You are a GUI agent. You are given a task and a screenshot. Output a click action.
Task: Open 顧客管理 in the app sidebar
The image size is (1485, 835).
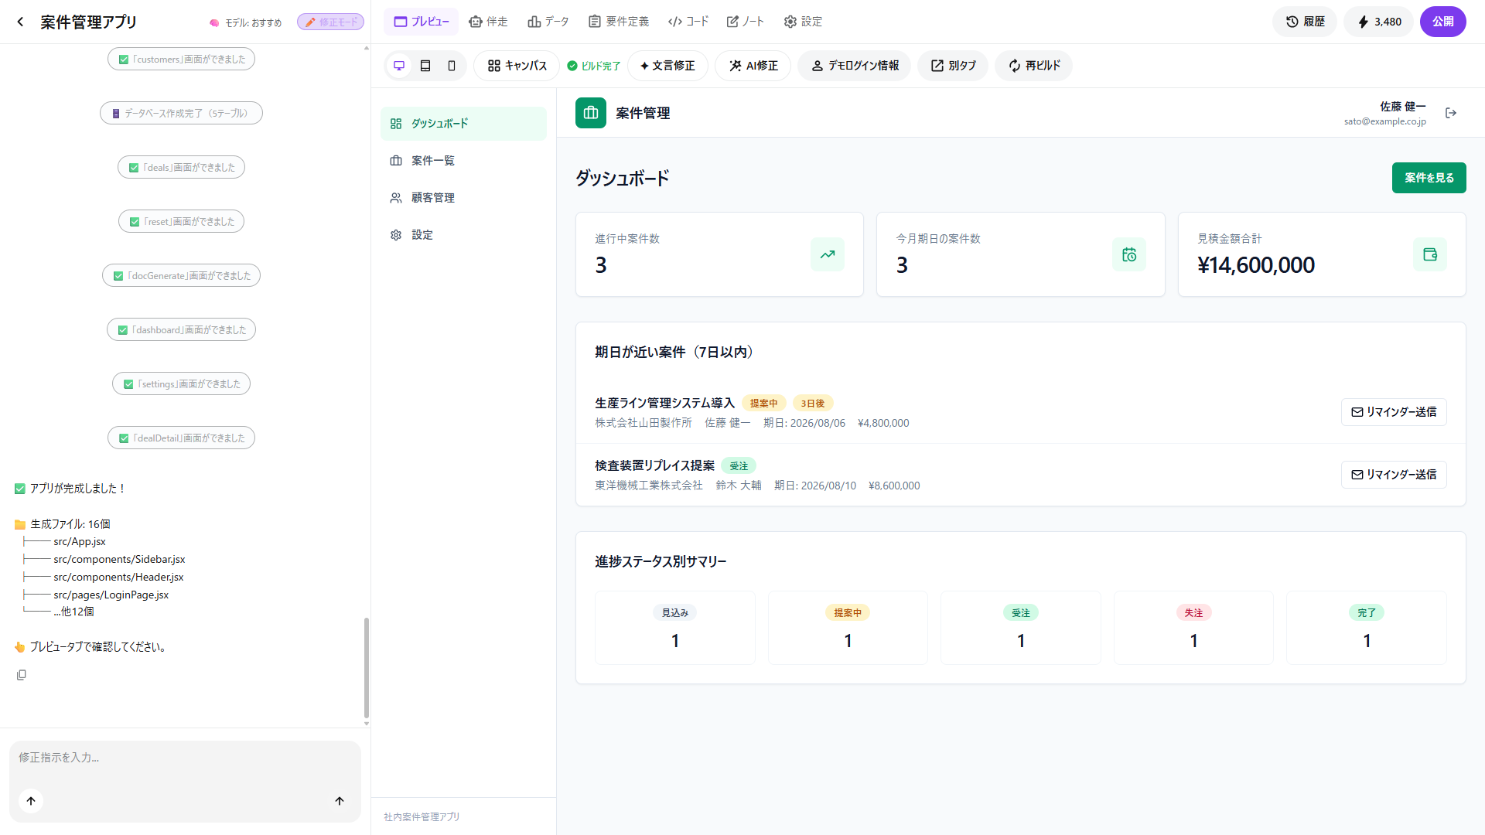[x=463, y=198]
